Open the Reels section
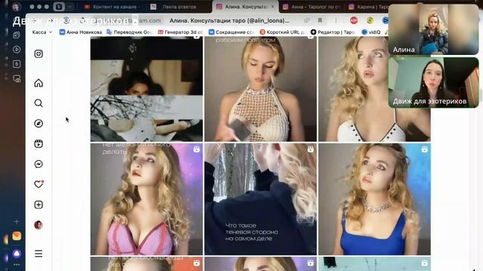483x271 pixels. point(38,144)
